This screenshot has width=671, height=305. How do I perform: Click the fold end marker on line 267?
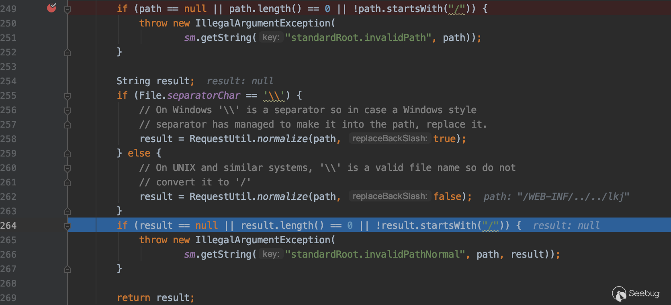click(x=68, y=269)
